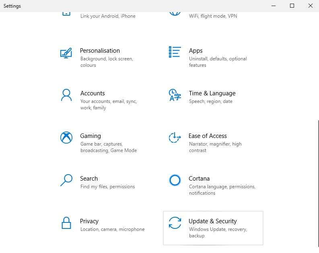Image resolution: width=319 pixels, height=253 pixels.
Task: Click the Cortana circle icon
Action: point(175,180)
